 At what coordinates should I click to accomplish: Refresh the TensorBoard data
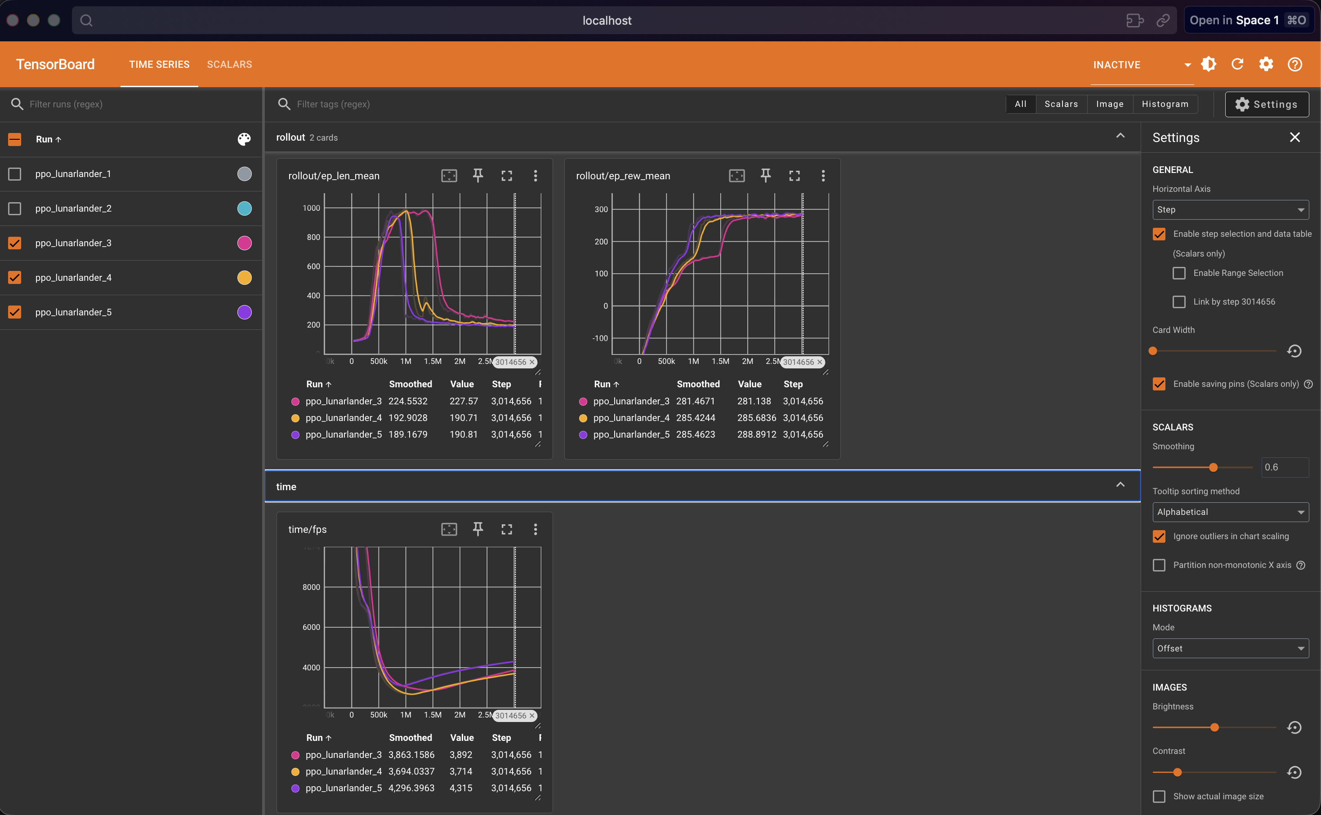1237,64
